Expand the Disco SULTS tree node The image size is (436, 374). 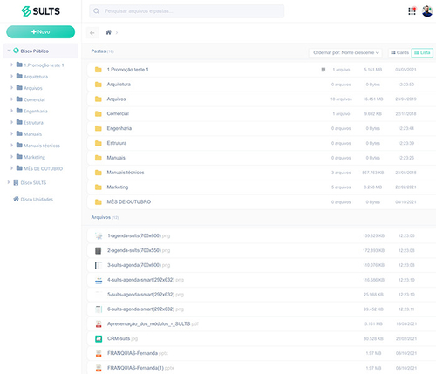tap(9, 182)
